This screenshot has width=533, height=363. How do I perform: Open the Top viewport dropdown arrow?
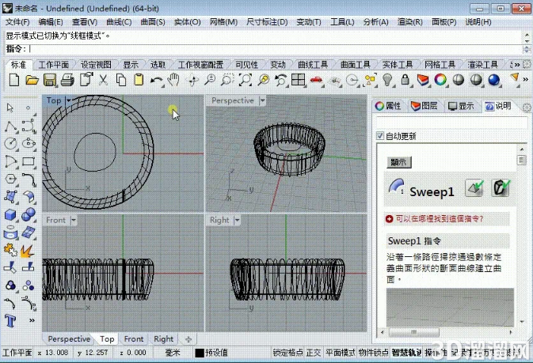pos(68,100)
